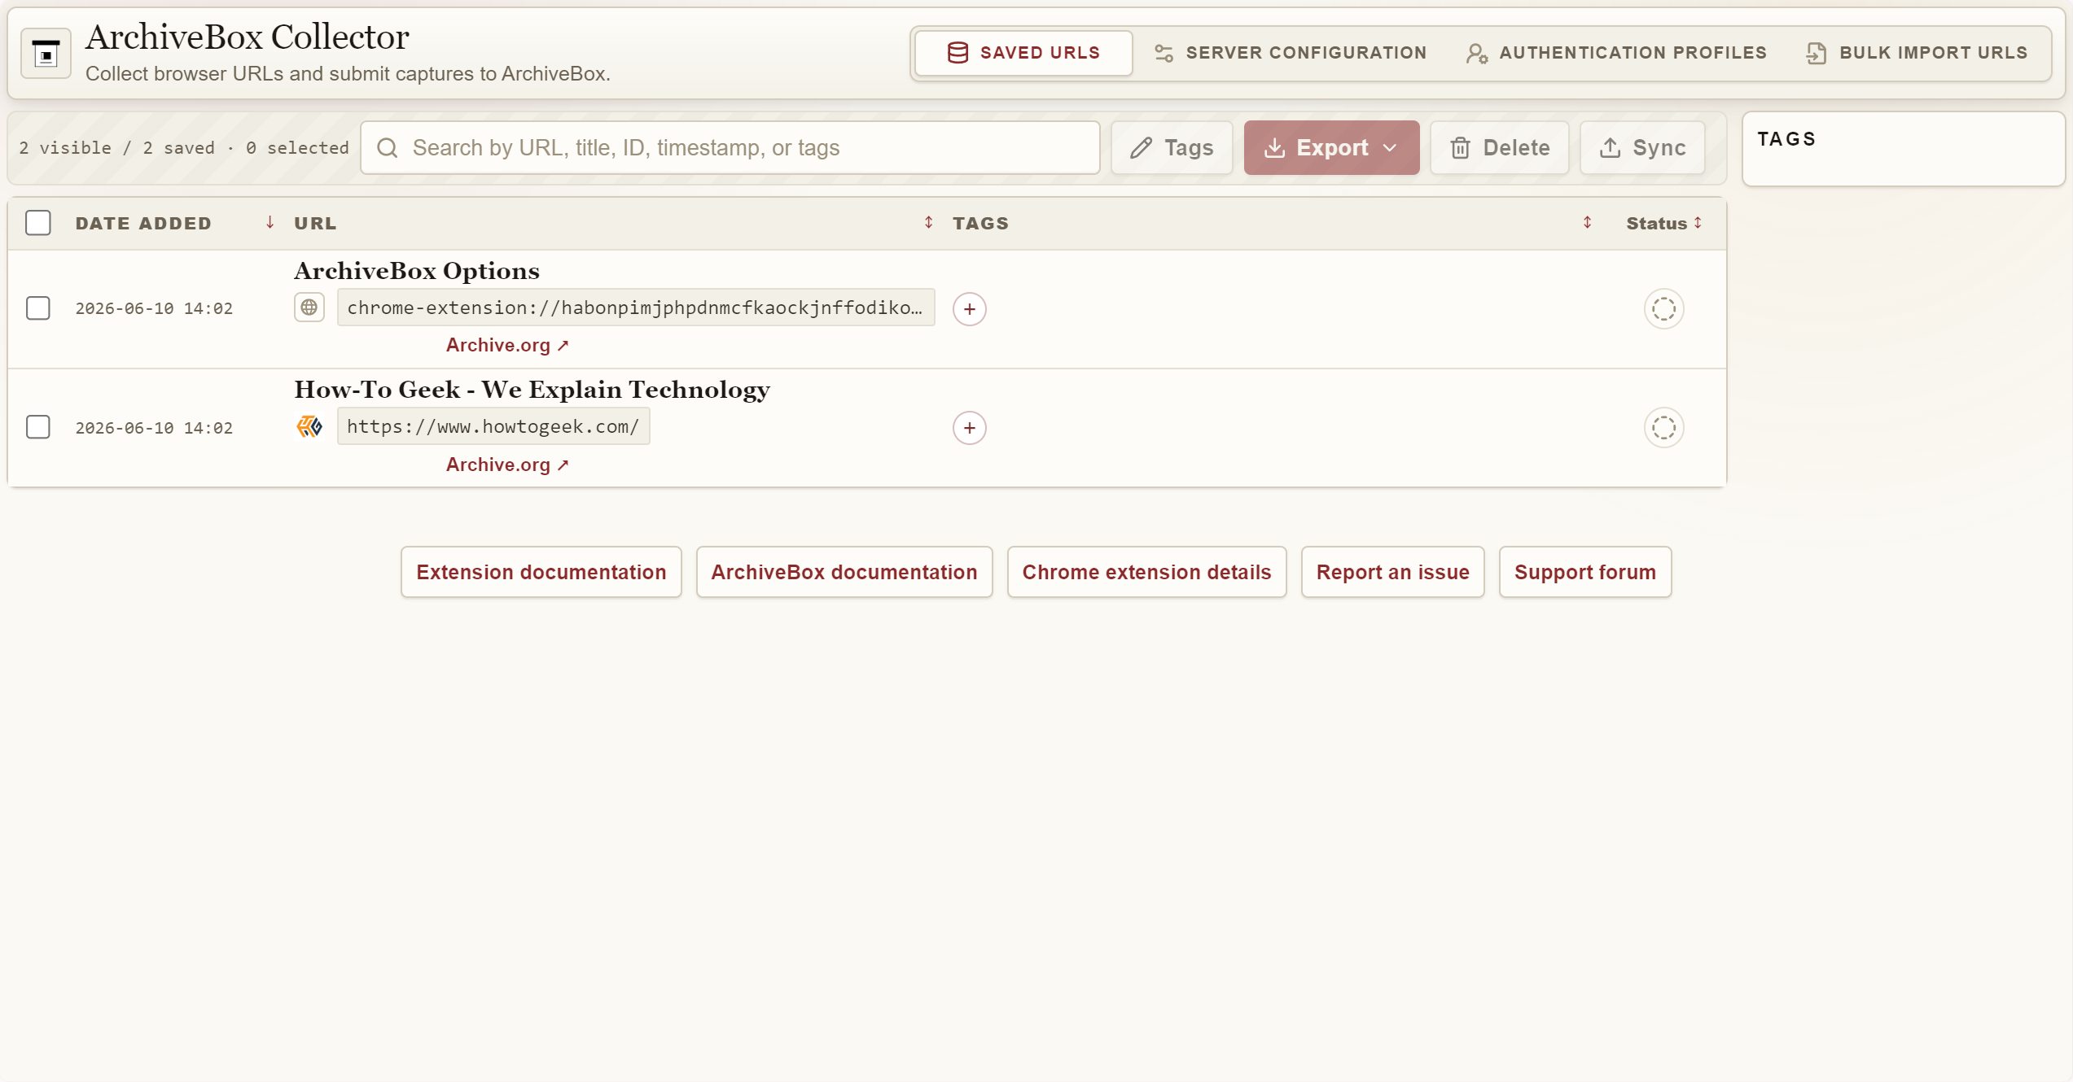Sort by URL column arrow

928,222
